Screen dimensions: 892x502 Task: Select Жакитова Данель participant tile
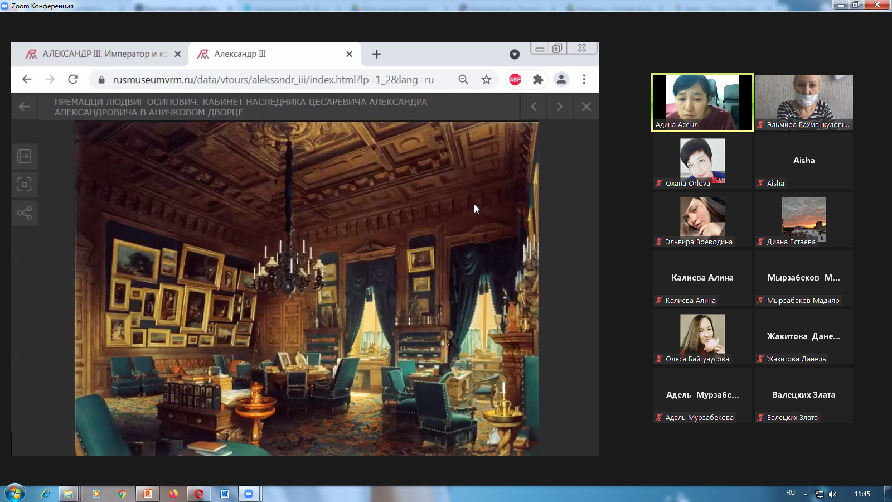[x=804, y=337]
